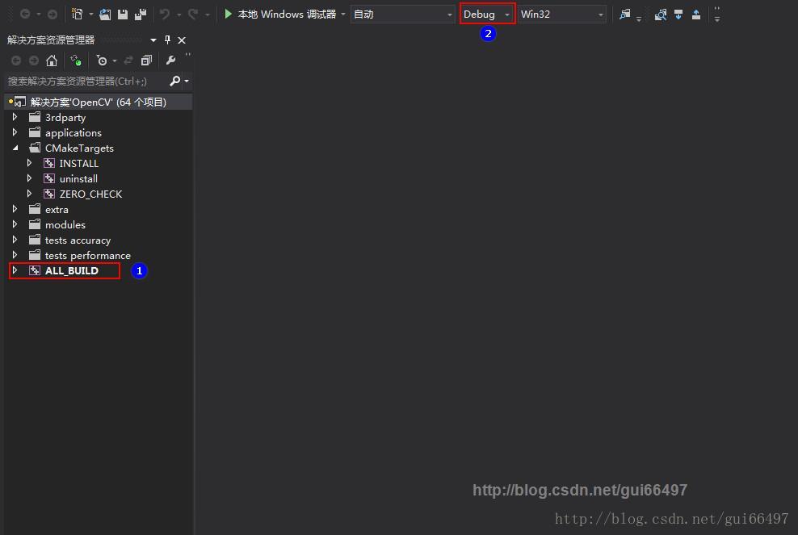Click the navigate backward arrow in main toolbar
Viewport: 798px width, 535px height.
pyautogui.click(x=24, y=15)
